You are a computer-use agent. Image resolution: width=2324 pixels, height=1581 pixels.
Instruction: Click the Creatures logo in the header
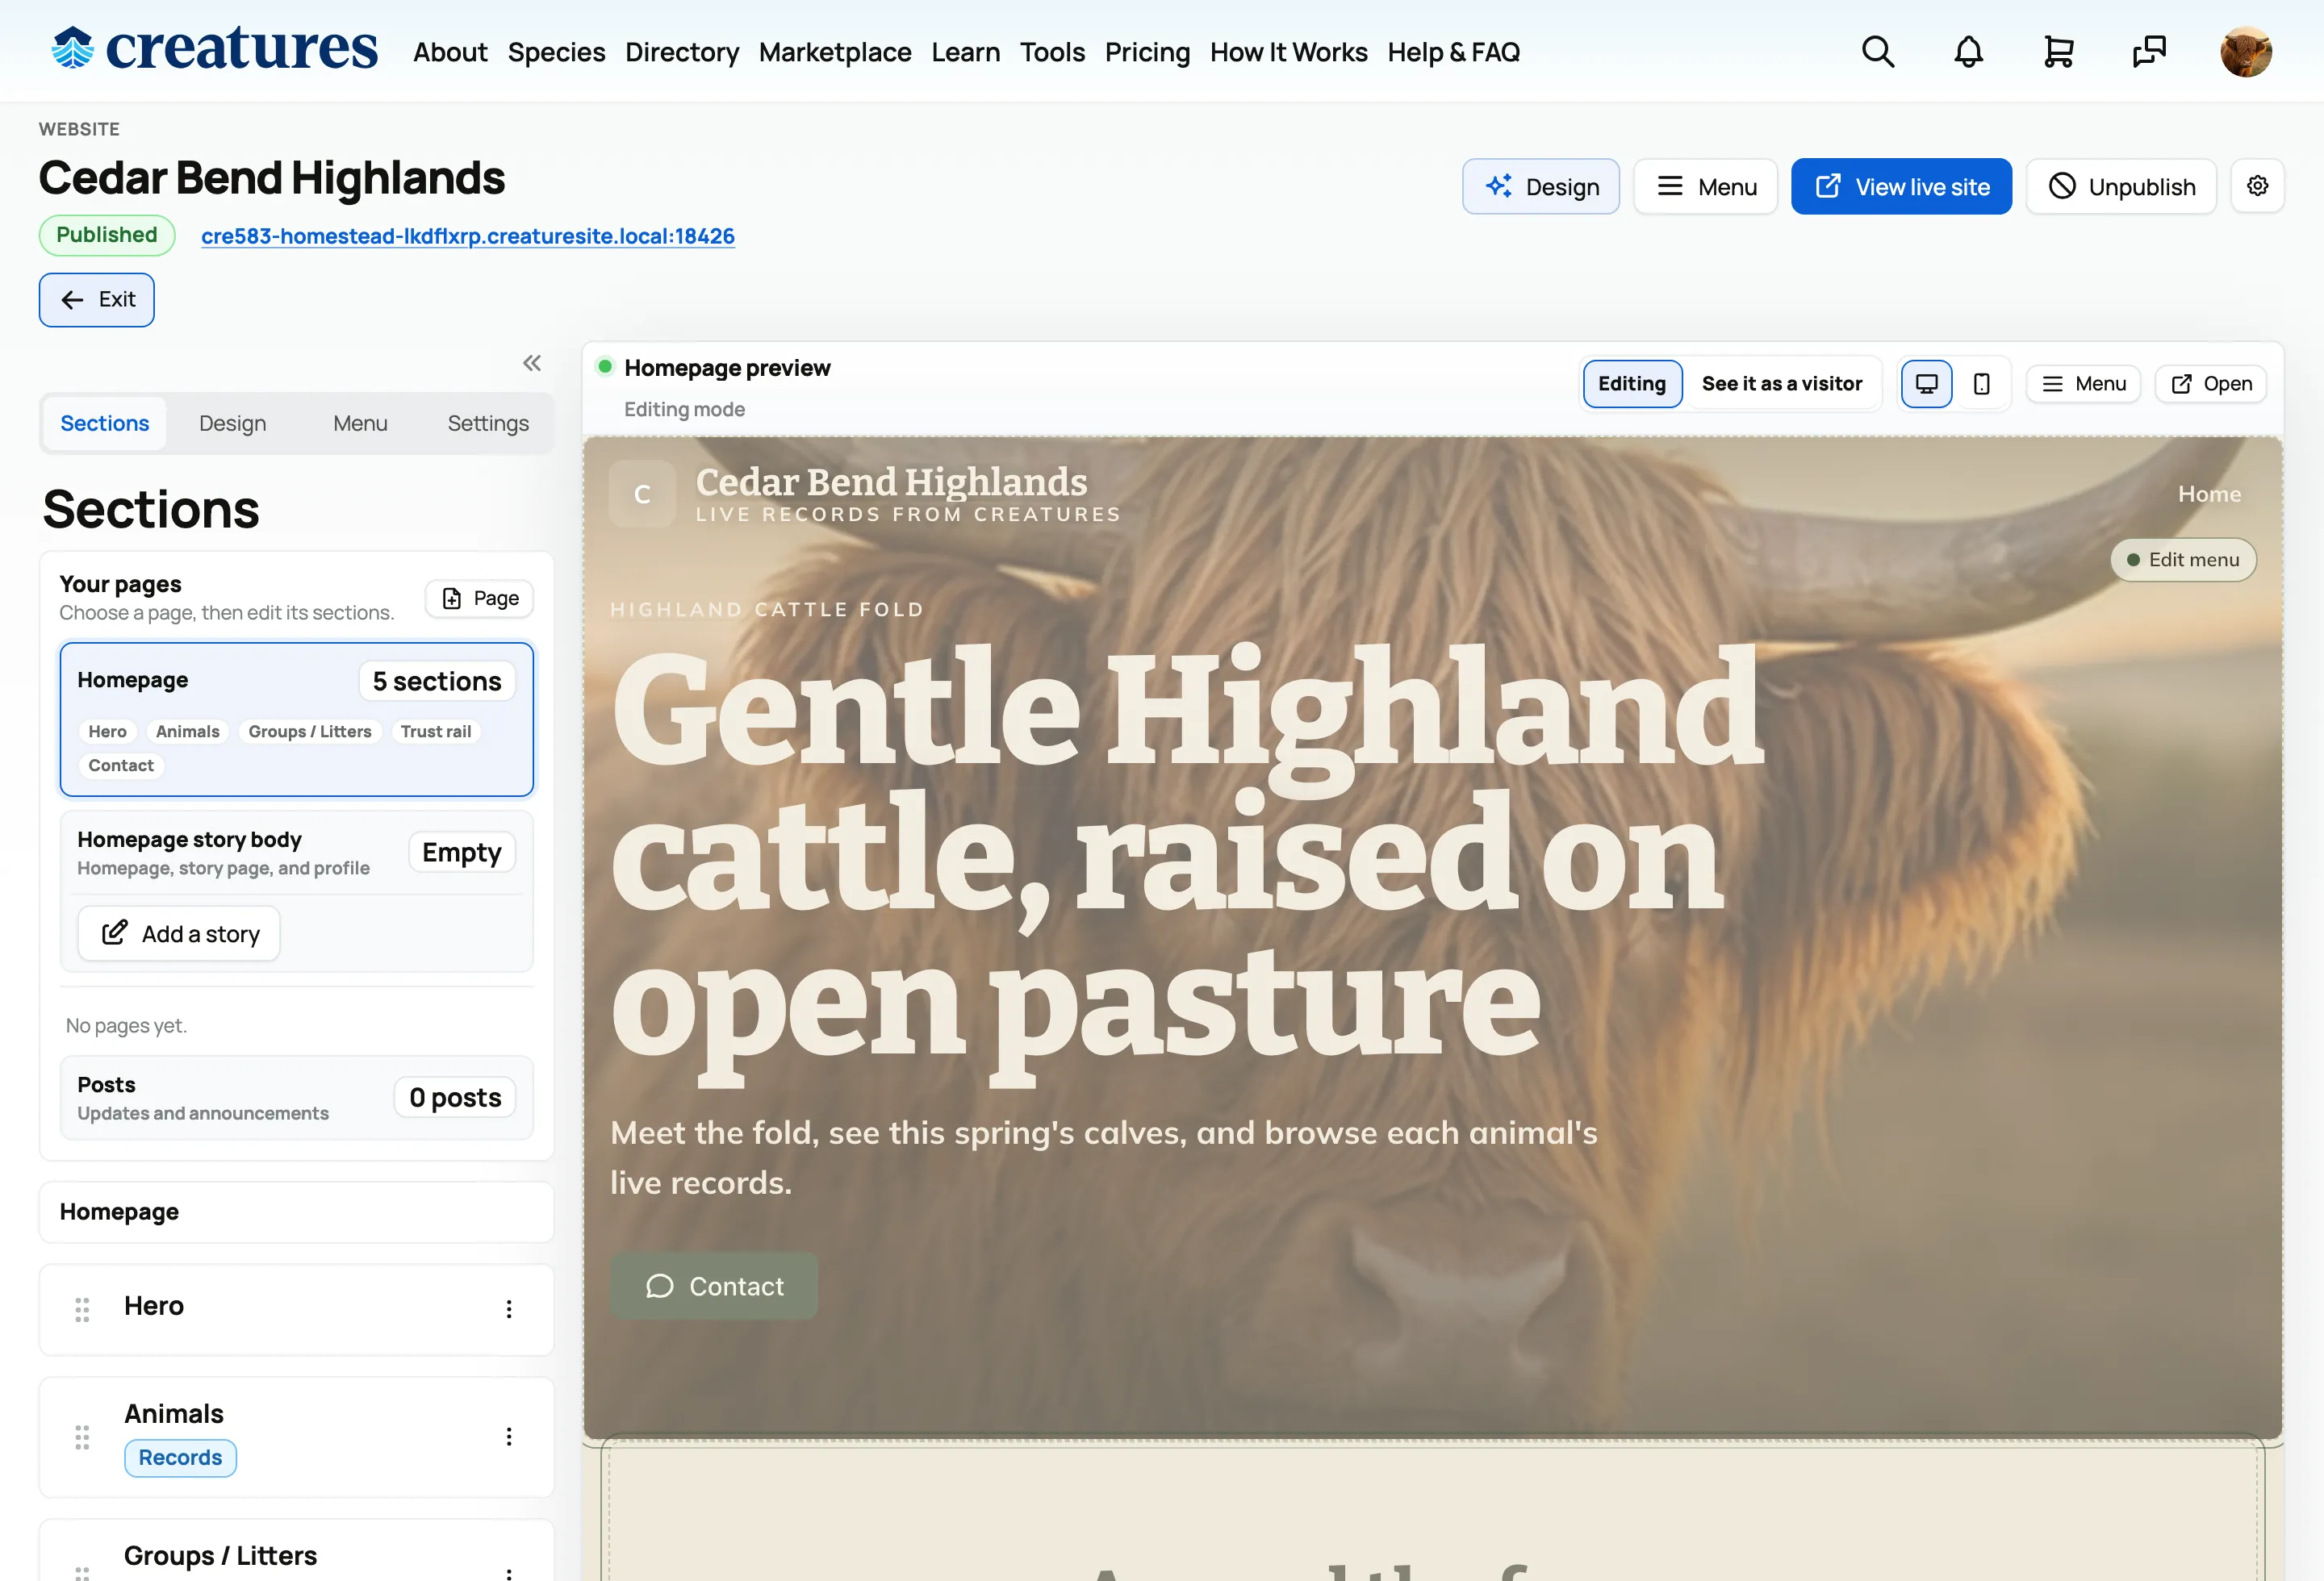pos(215,49)
